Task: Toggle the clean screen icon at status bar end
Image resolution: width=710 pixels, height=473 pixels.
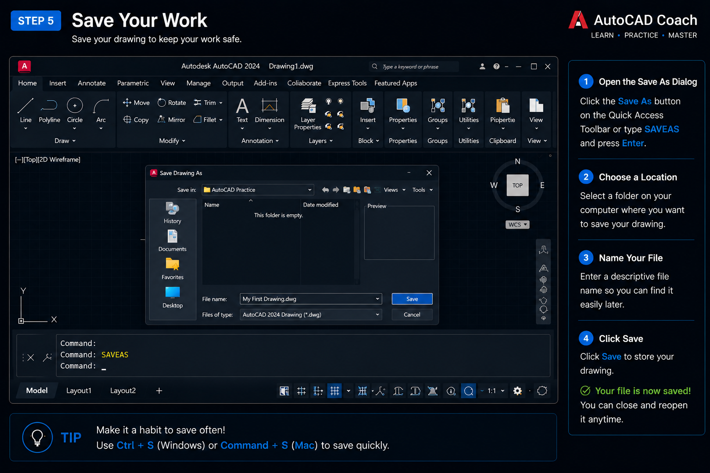Action: [542, 391]
